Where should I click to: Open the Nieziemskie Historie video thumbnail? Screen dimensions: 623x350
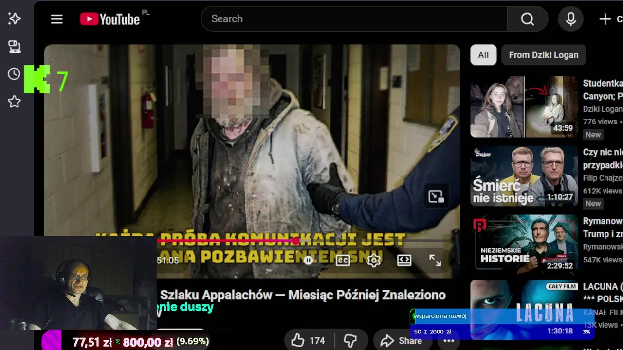pos(524,245)
